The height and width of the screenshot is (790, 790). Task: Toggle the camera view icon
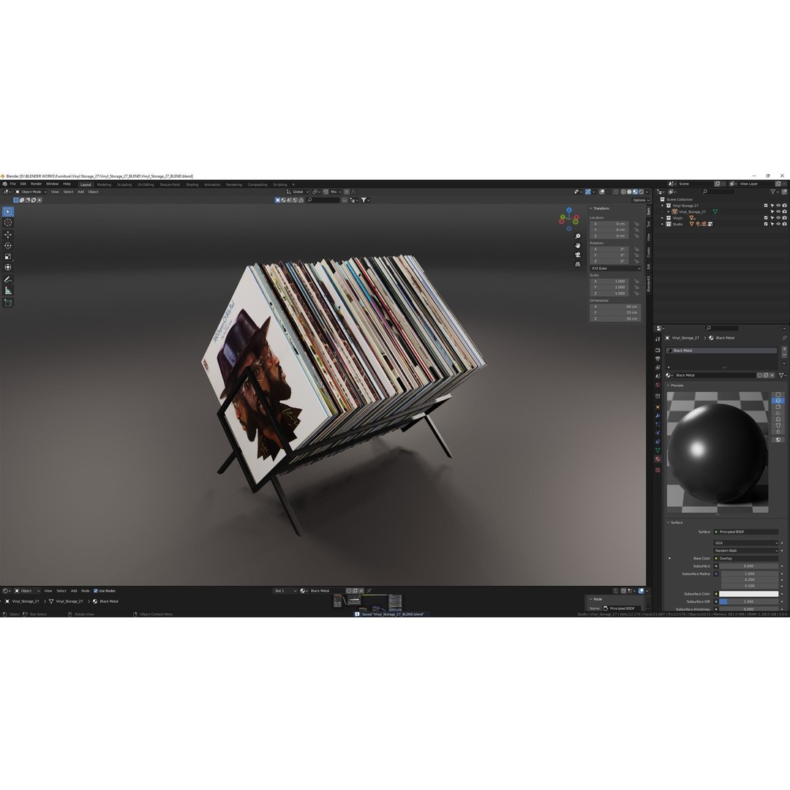tap(578, 255)
